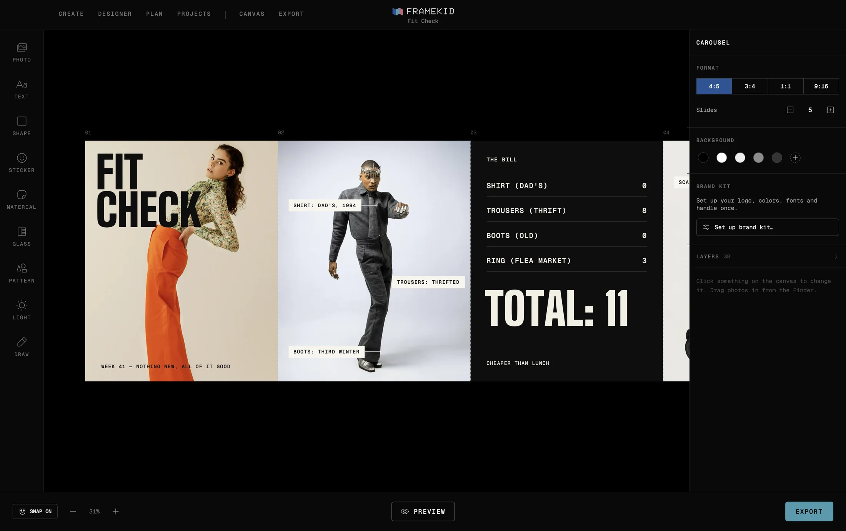The height and width of the screenshot is (531, 846).
Task: Open the Pattern tool
Action: coord(22,274)
